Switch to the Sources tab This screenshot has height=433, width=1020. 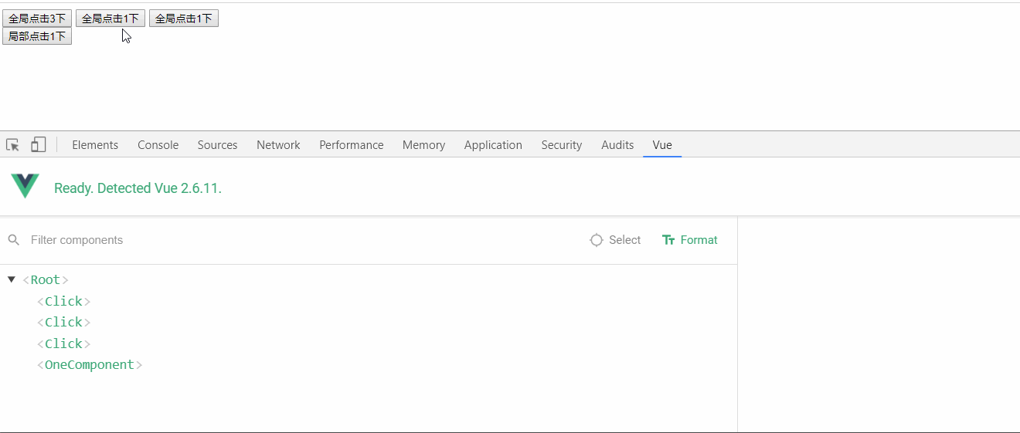point(217,145)
